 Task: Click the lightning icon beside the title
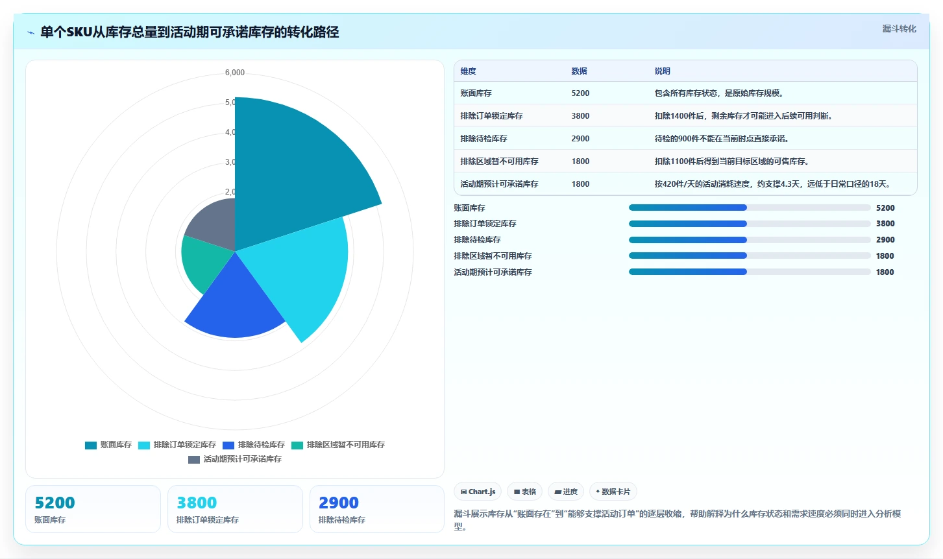pos(31,32)
